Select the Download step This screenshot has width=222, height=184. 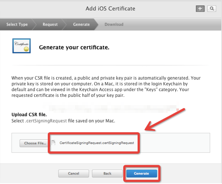pos(114,24)
